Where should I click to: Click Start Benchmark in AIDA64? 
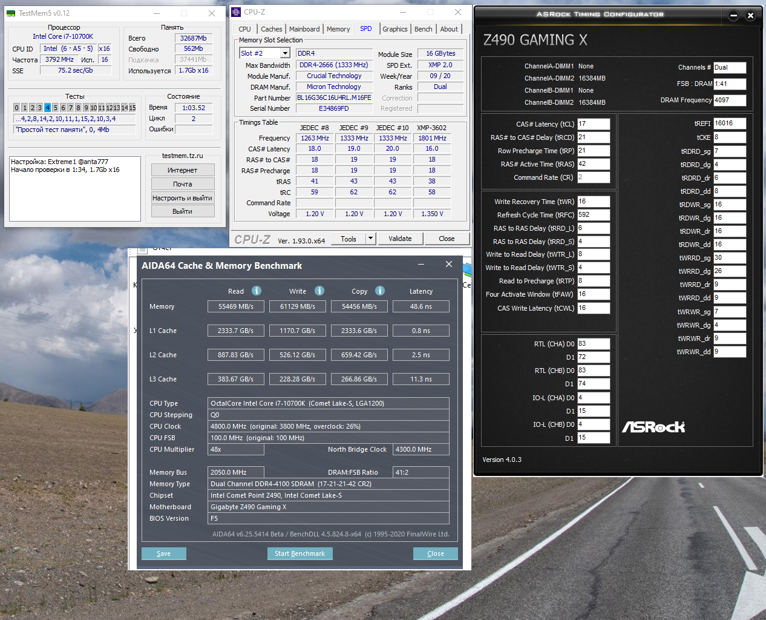pyautogui.click(x=300, y=553)
